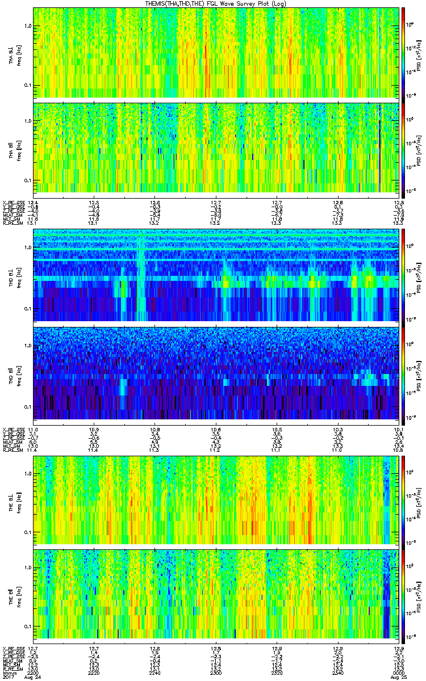
Task: Click the 2200 time tick label
Action: (x=33, y=672)
